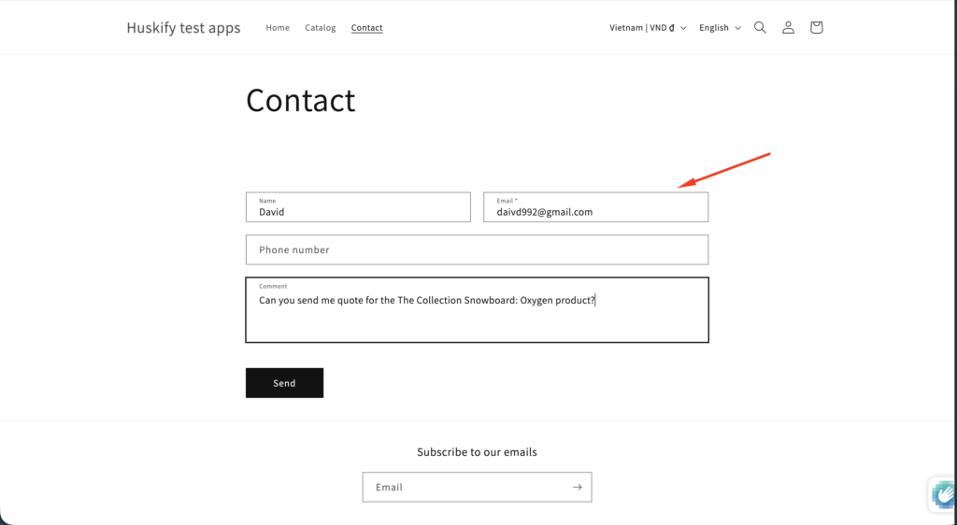Open the Catalog menu item

(x=321, y=28)
